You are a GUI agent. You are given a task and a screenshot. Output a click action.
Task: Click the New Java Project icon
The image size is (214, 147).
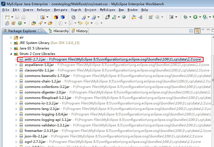[x=7, y=23]
